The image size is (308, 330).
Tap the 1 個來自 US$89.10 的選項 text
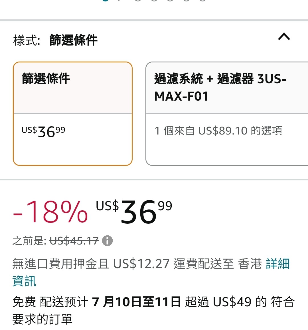tap(218, 131)
